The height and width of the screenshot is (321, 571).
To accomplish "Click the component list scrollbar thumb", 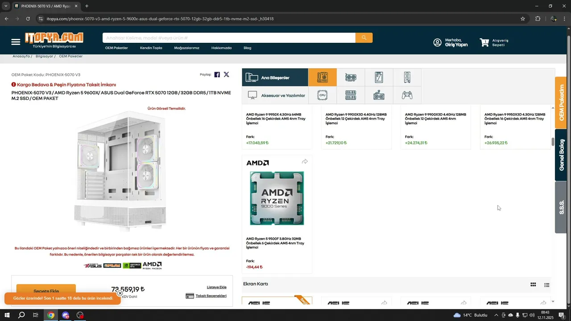I will click(553, 142).
